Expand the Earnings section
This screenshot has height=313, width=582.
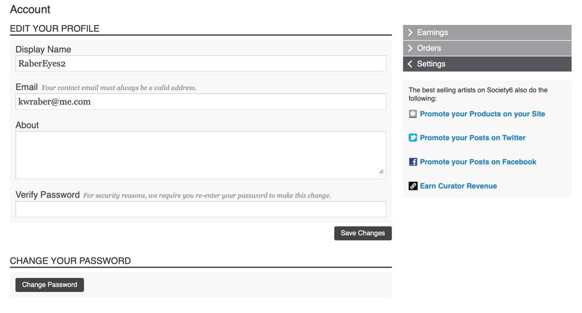click(487, 33)
